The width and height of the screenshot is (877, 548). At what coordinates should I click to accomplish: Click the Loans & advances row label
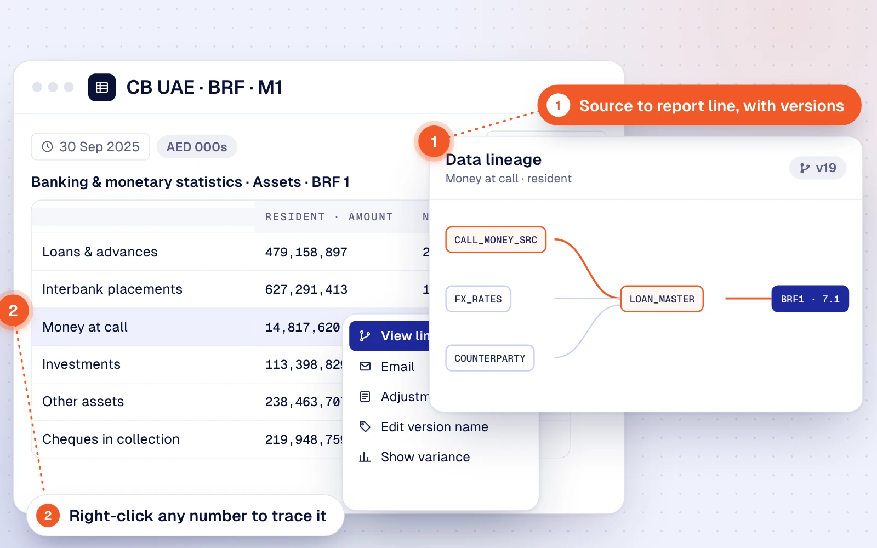click(100, 252)
